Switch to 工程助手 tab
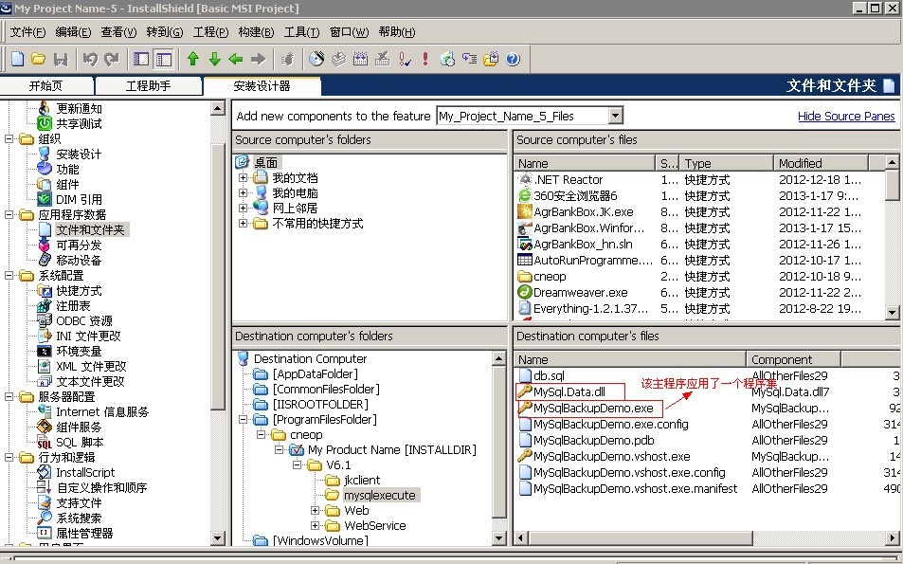 tap(148, 86)
